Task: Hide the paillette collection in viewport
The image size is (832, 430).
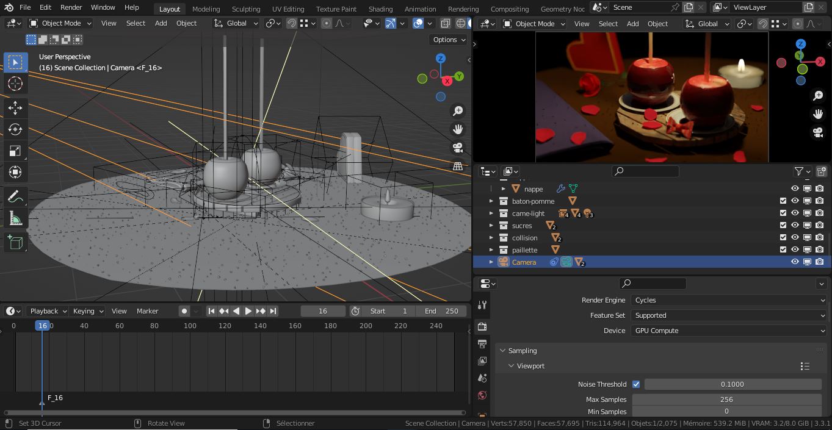Action: (x=795, y=249)
